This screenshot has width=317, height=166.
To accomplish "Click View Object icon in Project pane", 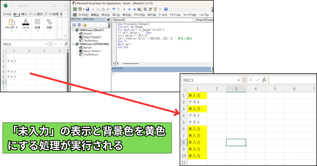I will [x=79, y=25].
